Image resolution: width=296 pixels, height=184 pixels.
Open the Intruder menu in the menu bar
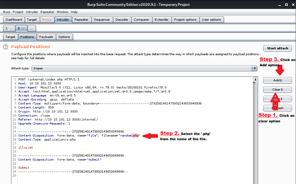click(32, 12)
